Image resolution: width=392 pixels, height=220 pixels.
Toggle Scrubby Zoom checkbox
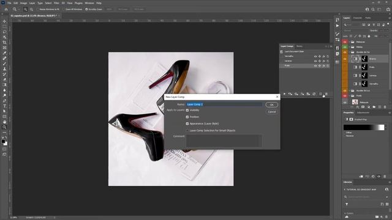point(86,9)
